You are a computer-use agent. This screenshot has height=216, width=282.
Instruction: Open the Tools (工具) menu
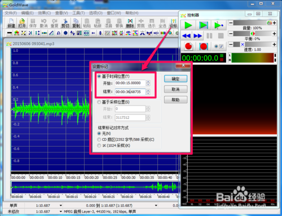pos(78,13)
